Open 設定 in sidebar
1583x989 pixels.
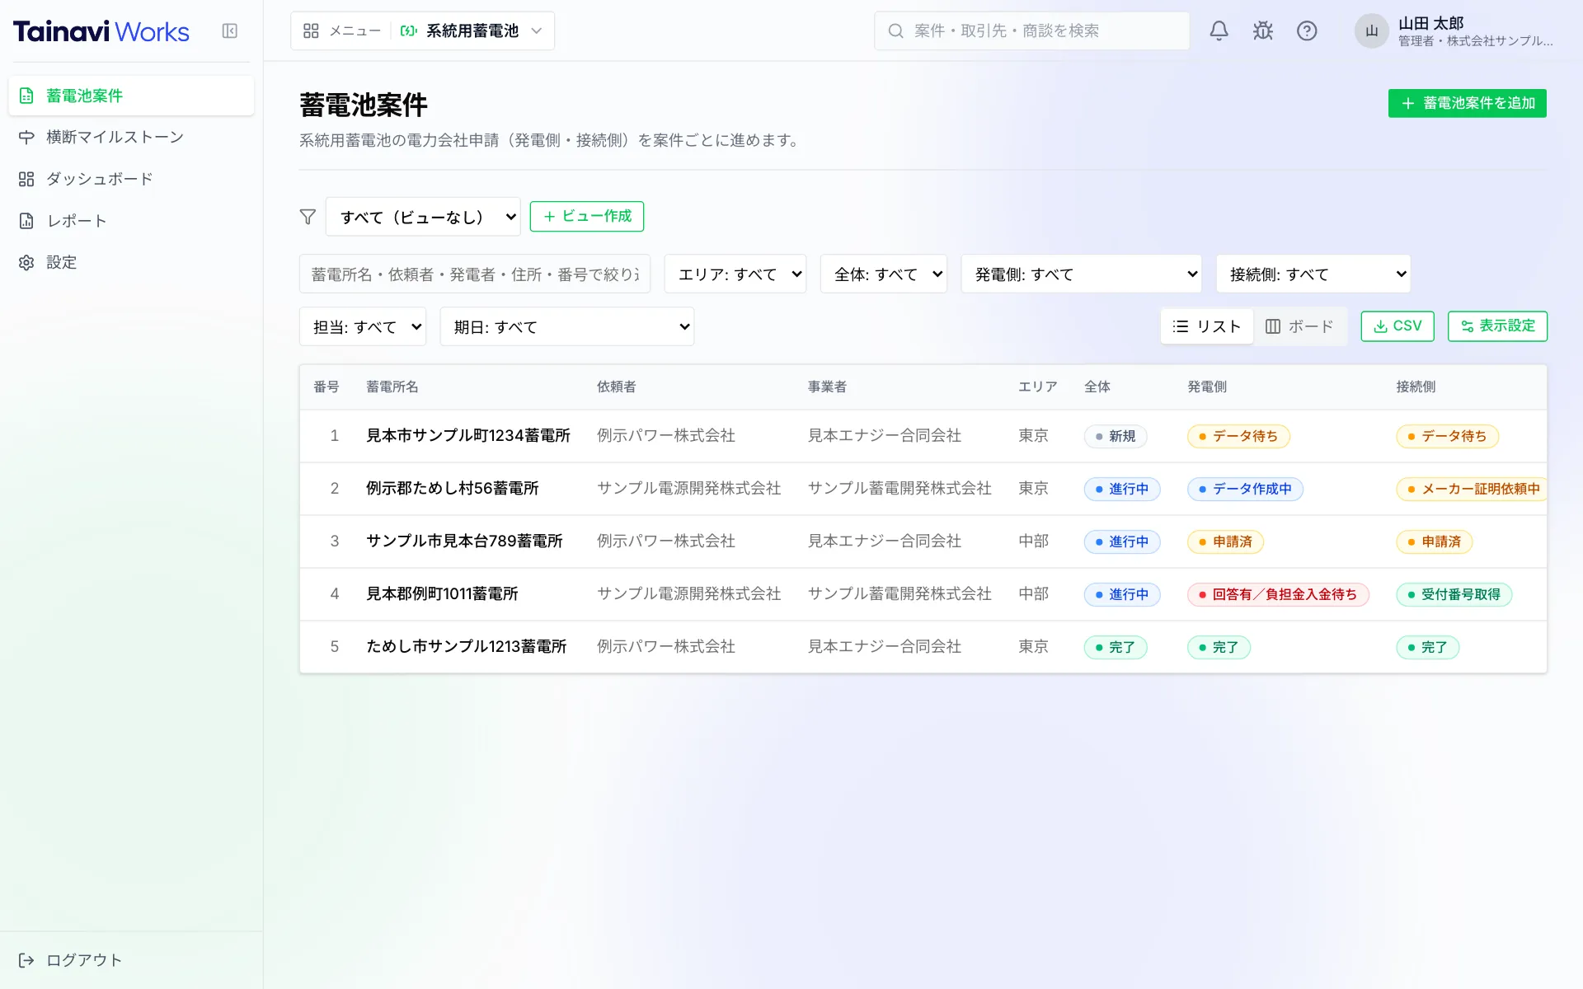pos(131,263)
